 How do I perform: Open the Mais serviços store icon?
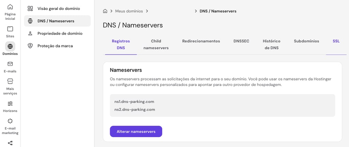tap(10, 81)
